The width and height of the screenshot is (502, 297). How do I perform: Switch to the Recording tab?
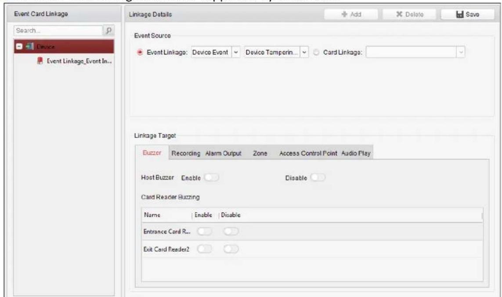click(186, 153)
